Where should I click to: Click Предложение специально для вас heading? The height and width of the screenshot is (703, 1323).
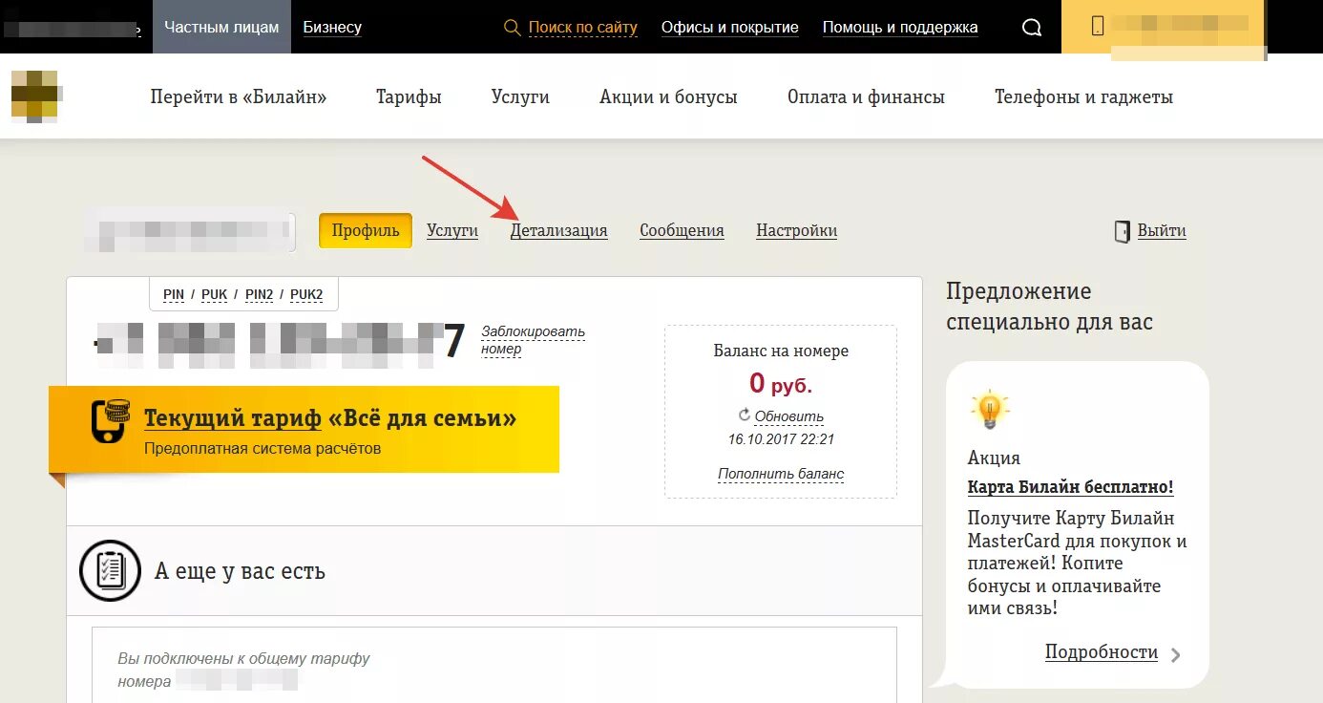(1050, 307)
